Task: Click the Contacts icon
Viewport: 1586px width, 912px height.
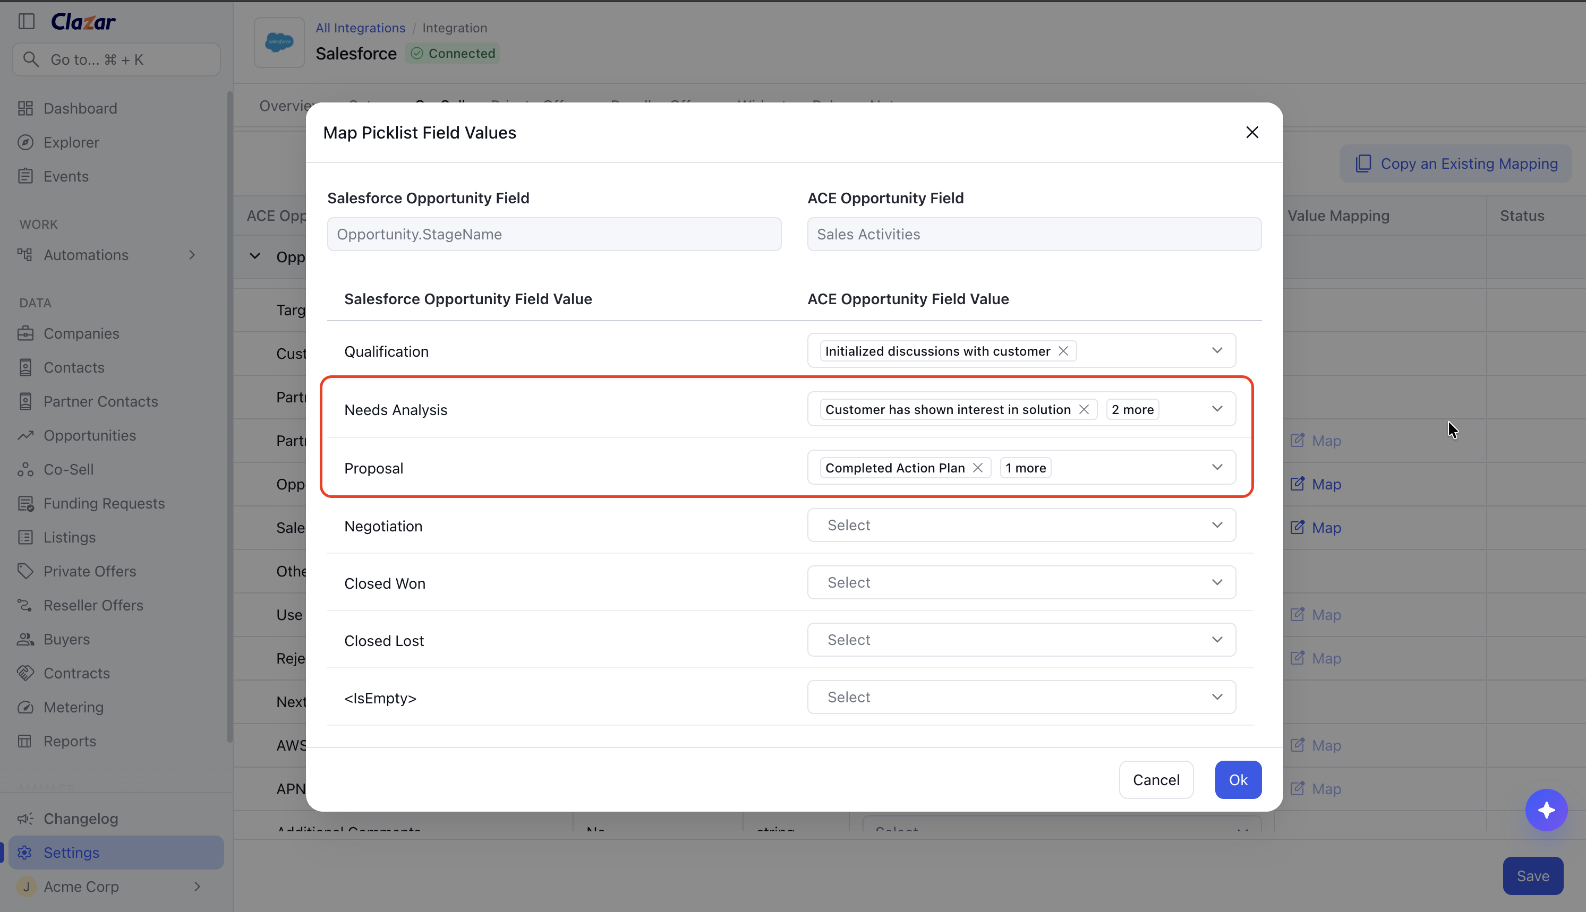Action: point(25,367)
